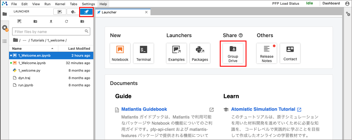Image resolution: width=352 pixels, height=140 pixels.
Task: Open Release Notes card
Action: (x=266, y=54)
